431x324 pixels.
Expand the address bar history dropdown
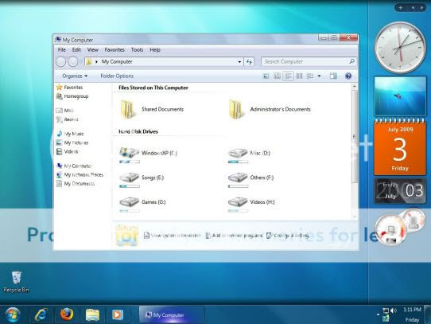239,62
